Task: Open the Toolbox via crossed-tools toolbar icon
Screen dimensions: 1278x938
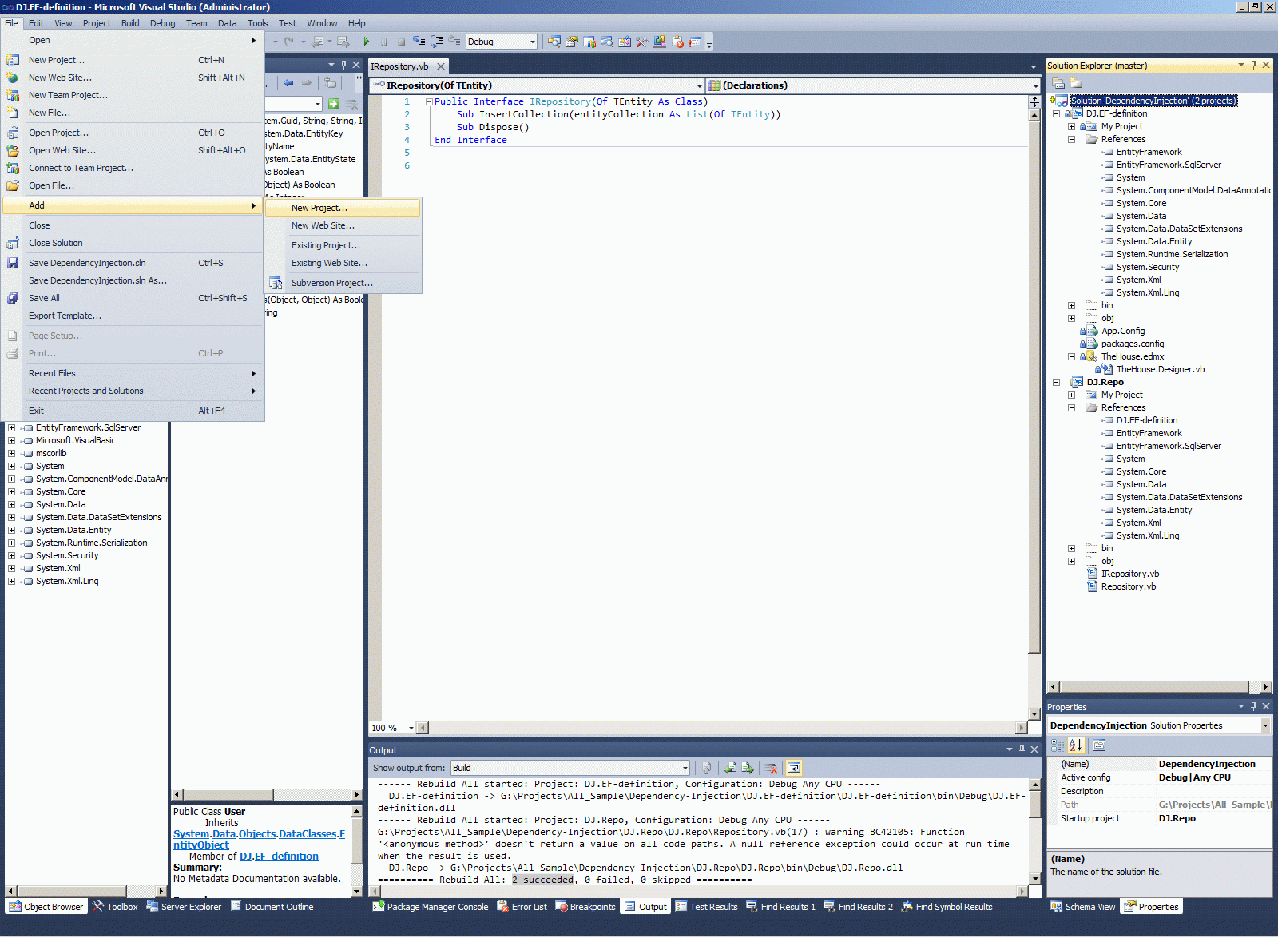Action: tap(641, 42)
